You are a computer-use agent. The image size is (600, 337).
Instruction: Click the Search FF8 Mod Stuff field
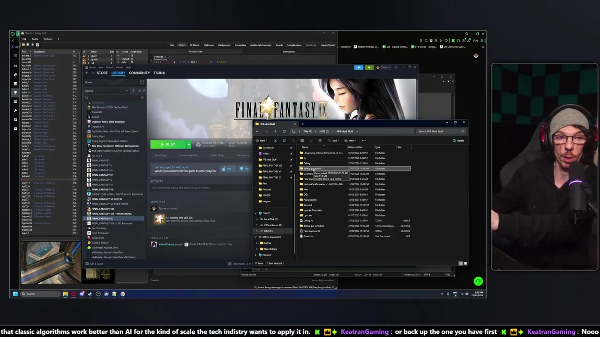[440, 132]
